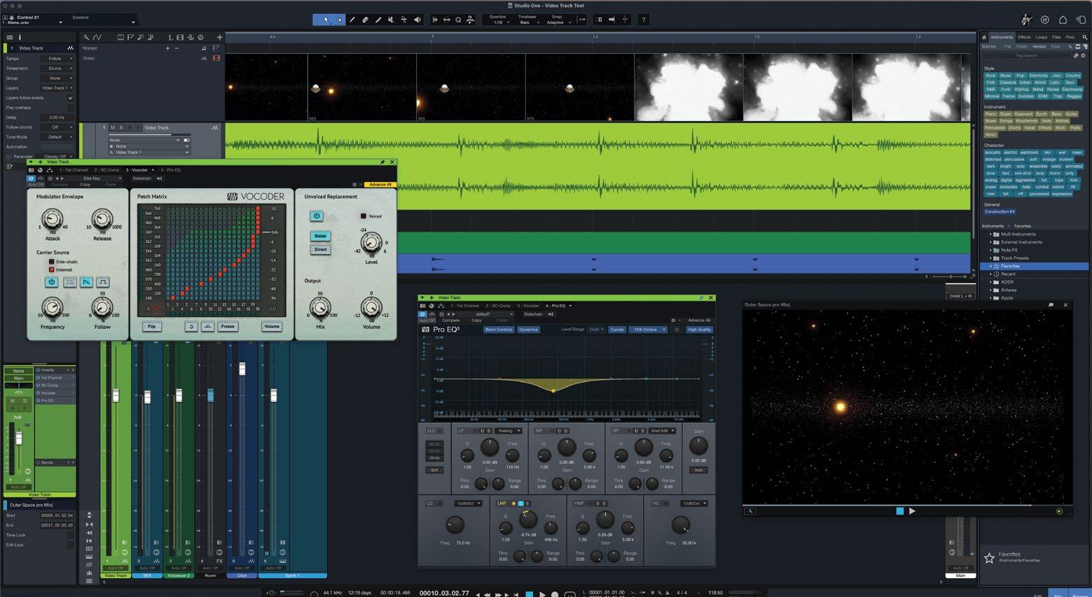
Task: Select the square carrier waveform icon
Action: pyautogui.click(x=102, y=282)
